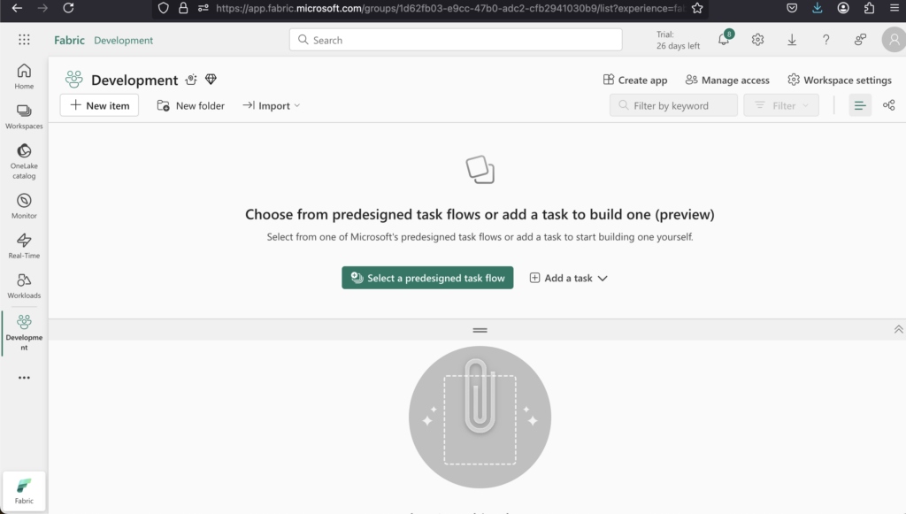Go to Home in the sidebar
Image resolution: width=906 pixels, height=514 pixels.
(24, 76)
